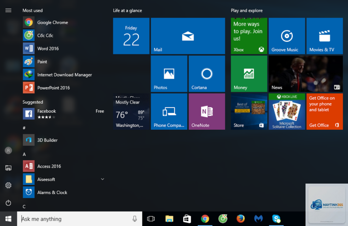Open Cốc Cốc on the taskbar
348x226 pixels.
point(223,219)
